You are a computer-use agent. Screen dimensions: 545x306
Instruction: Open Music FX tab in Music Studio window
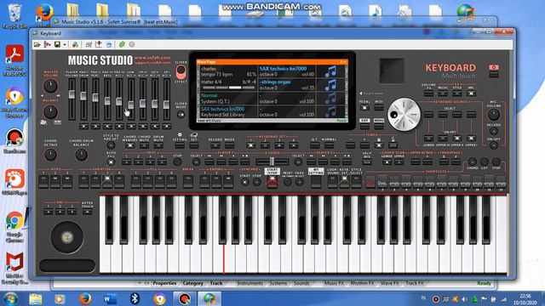334,283
